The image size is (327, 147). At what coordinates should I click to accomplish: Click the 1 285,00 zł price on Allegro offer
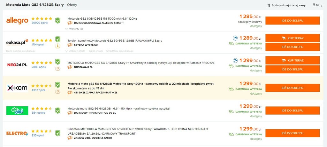click(250, 17)
